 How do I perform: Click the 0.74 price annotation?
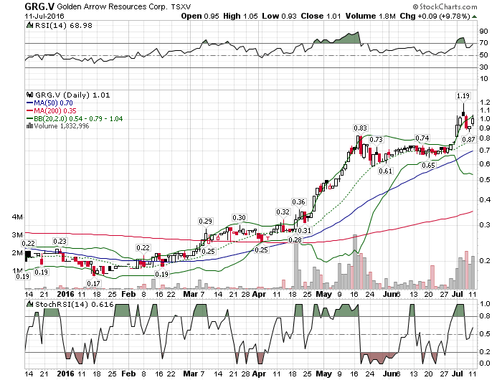(422, 138)
